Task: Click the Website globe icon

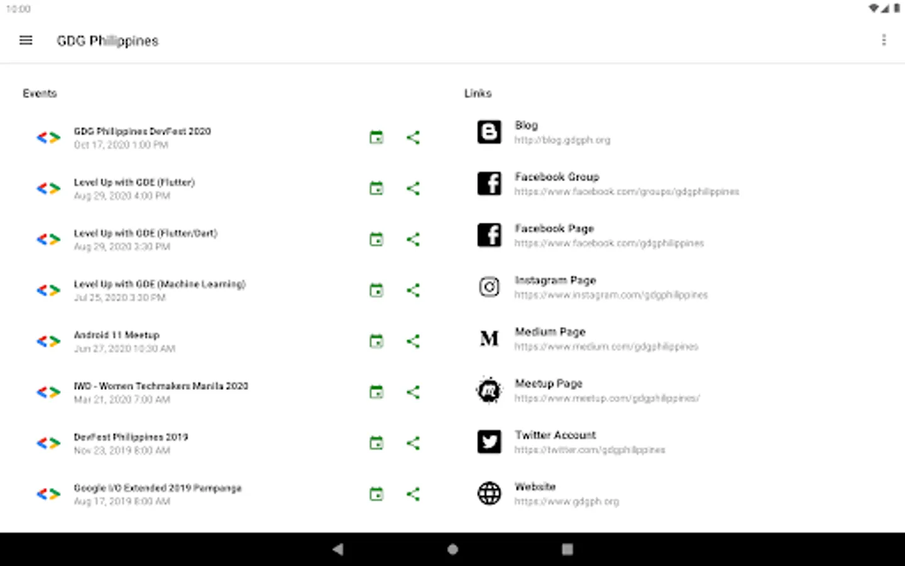Action: pos(489,493)
